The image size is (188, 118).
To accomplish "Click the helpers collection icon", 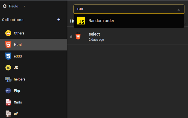I will point(8,79).
